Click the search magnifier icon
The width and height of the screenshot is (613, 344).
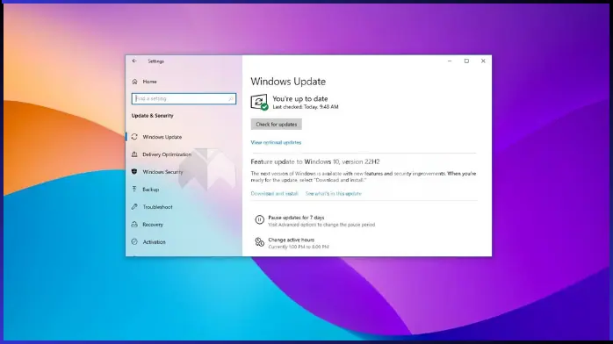click(x=231, y=99)
